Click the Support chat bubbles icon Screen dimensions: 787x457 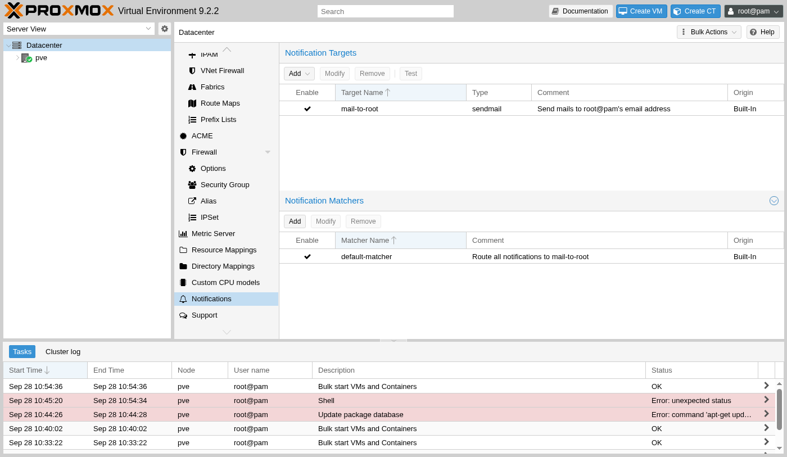(x=183, y=315)
